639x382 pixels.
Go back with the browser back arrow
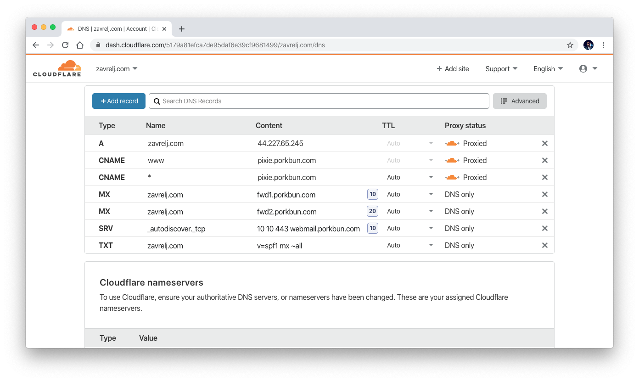36,45
